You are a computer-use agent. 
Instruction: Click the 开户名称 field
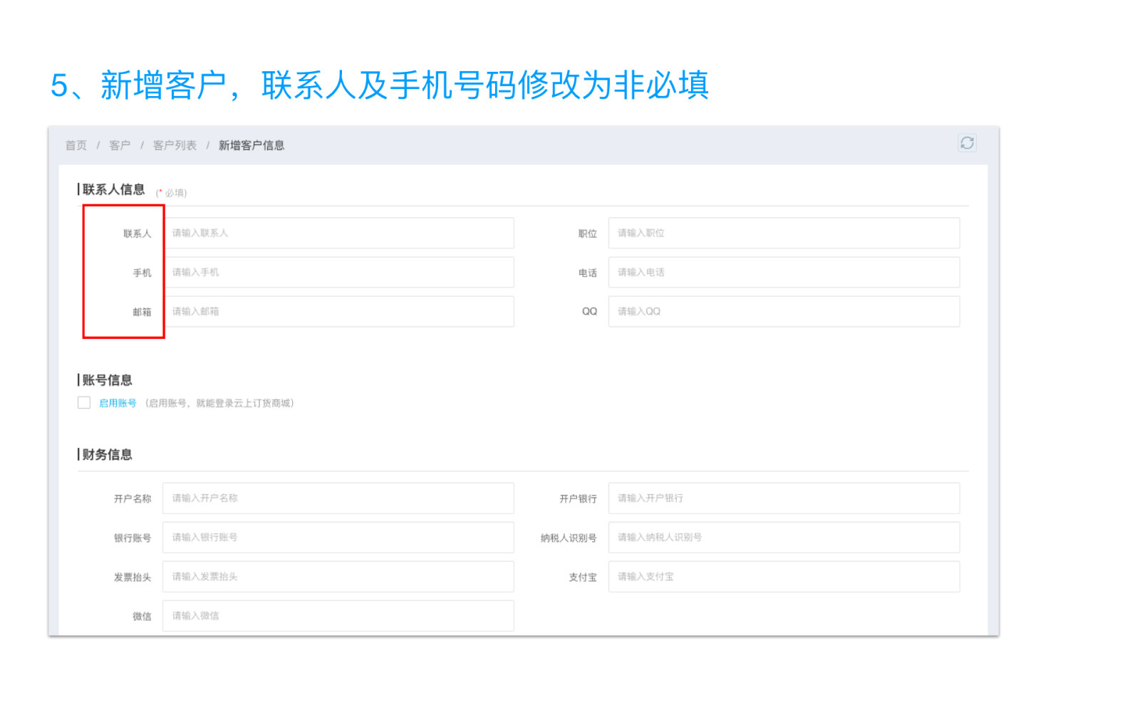(338, 498)
